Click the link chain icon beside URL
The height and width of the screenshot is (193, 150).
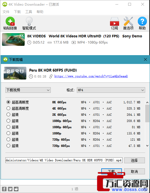51,76
